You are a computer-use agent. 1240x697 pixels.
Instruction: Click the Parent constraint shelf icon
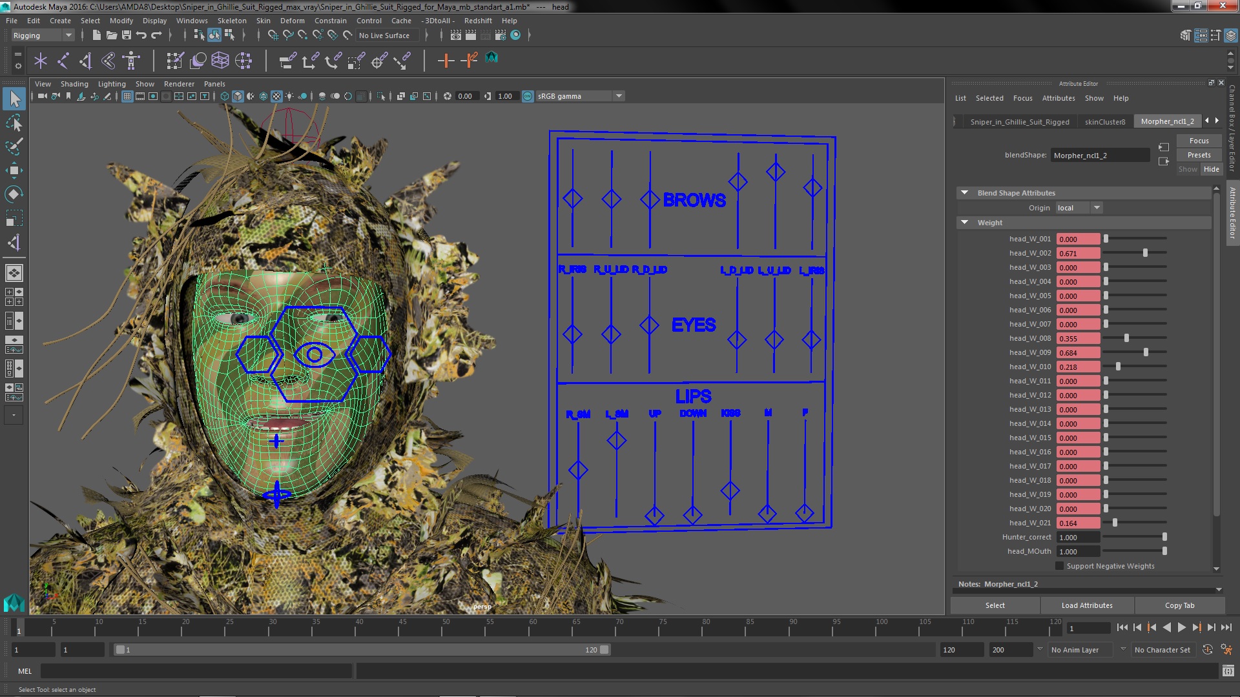(x=287, y=61)
